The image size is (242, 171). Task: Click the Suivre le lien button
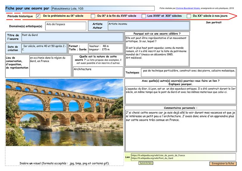coord(146,163)
